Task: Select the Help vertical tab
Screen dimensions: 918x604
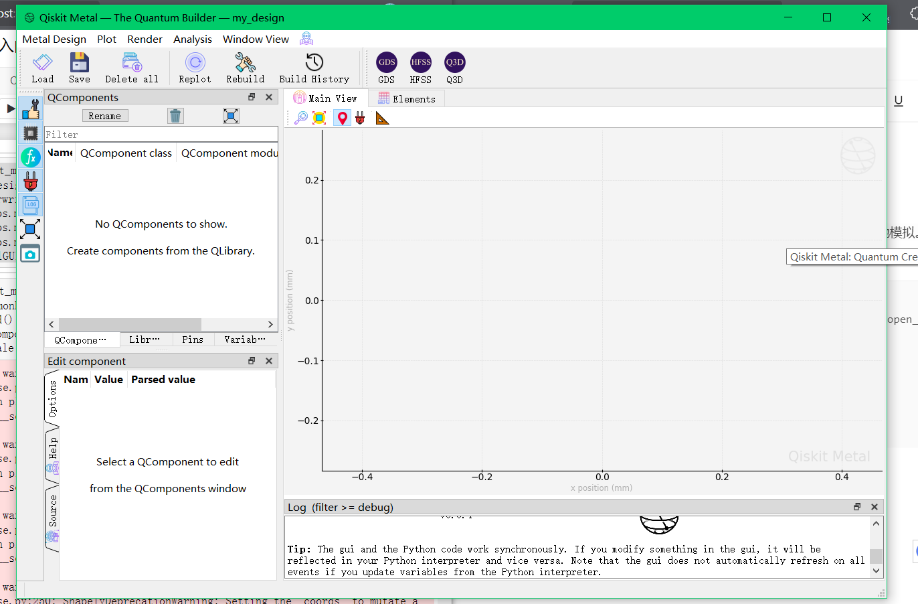Action: coord(52,455)
